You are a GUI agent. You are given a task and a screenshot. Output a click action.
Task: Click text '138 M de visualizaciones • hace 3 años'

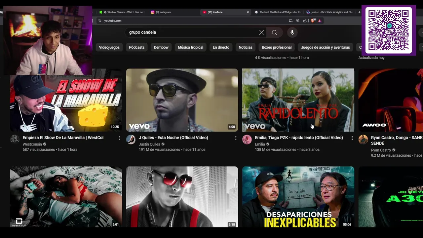(x=287, y=150)
